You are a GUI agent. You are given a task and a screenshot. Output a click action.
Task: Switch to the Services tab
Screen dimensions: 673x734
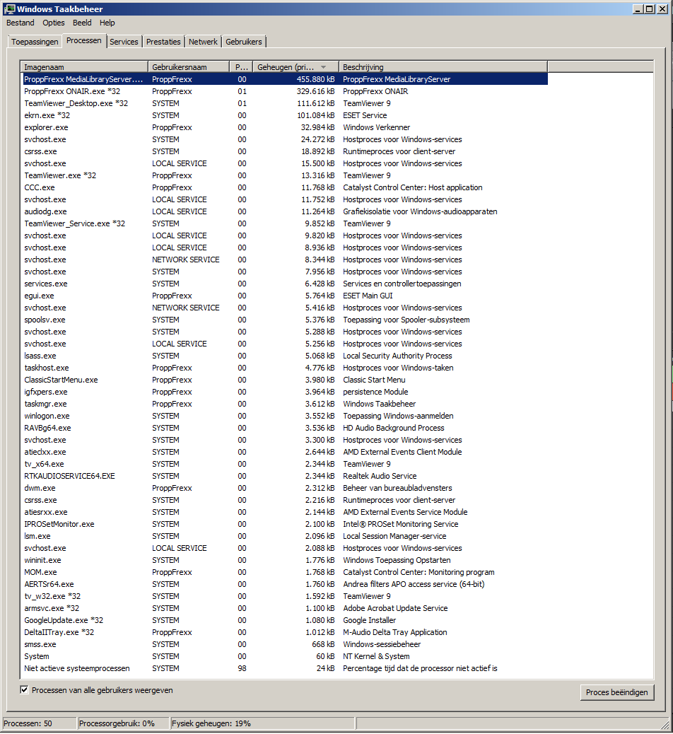point(124,42)
